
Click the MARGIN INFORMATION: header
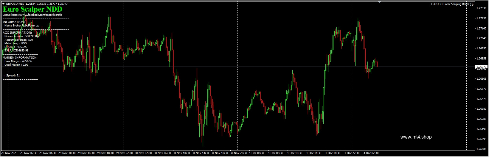point(20,58)
